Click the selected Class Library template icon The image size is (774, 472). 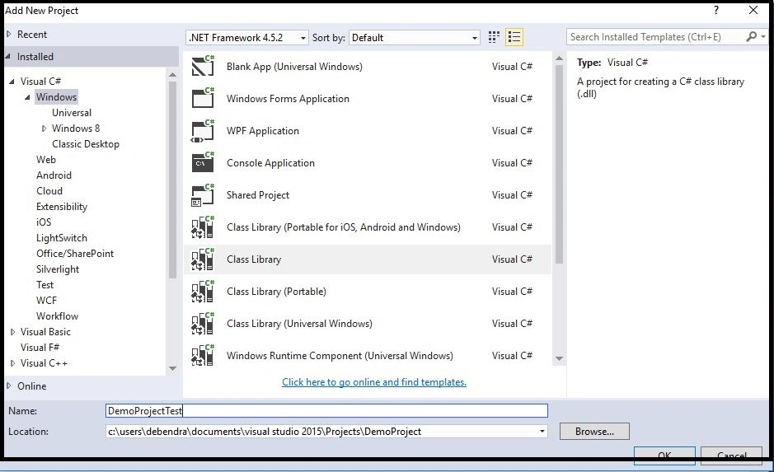[203, 259]
